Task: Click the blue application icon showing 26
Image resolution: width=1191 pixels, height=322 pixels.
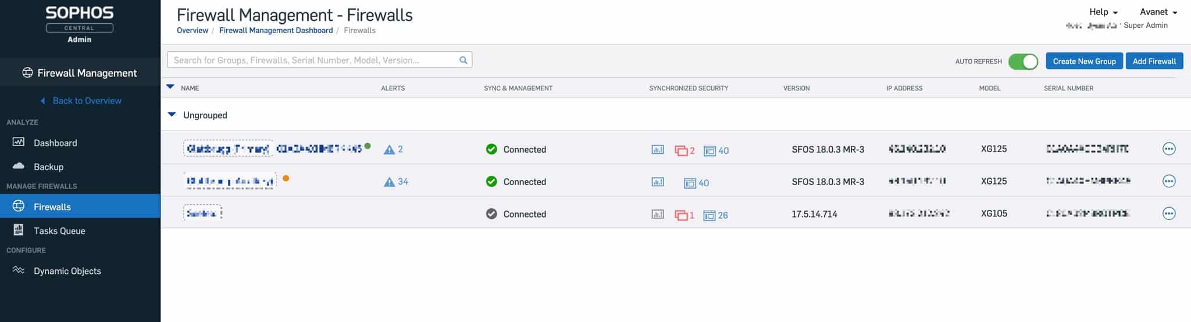Action: [x=709, y=215]
